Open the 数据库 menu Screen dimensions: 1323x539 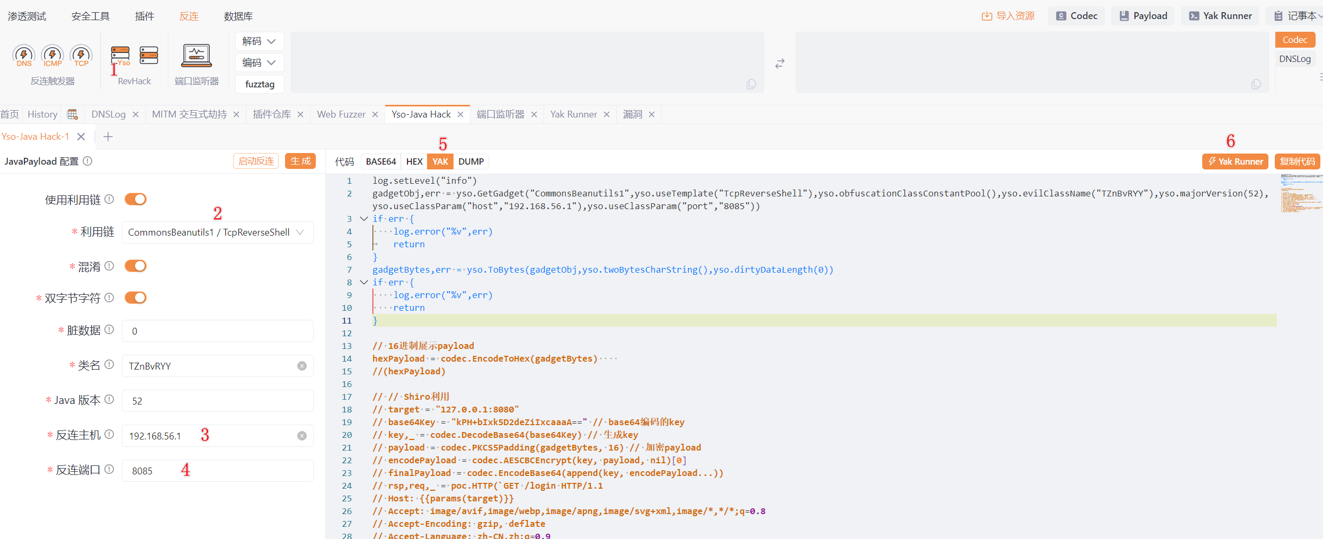tap(238, 16)
